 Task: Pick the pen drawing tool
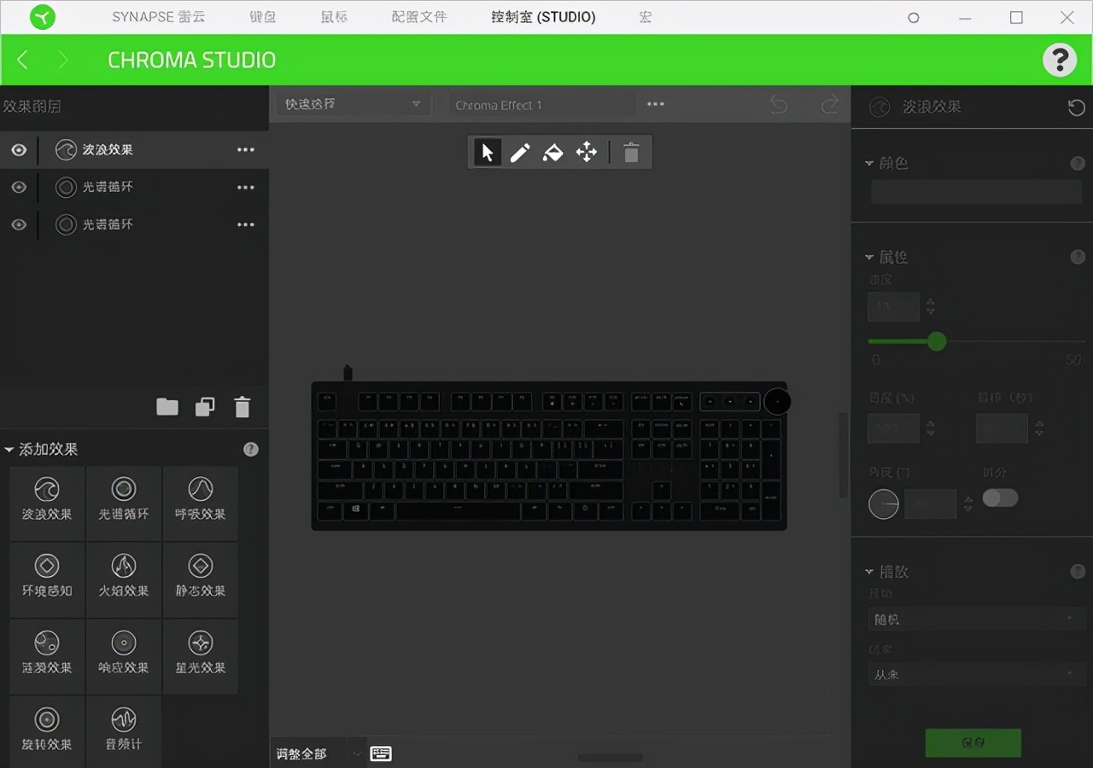coord(520,153)
